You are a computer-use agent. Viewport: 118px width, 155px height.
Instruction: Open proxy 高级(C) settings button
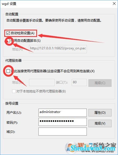(100, 83)
